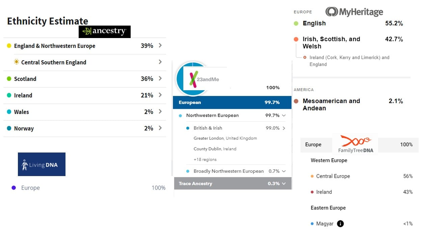Screen dimensions: 423x236
Task: Click the 23andMe logo
Action: pyautogui.click(x=205, y=79)
